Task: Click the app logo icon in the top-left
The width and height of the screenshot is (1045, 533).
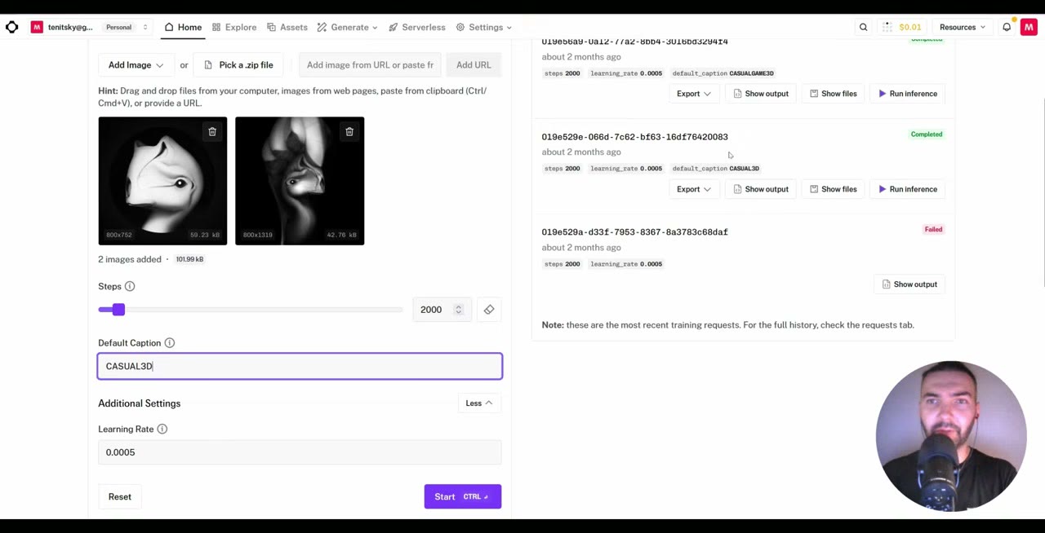Action: point(11,27)
